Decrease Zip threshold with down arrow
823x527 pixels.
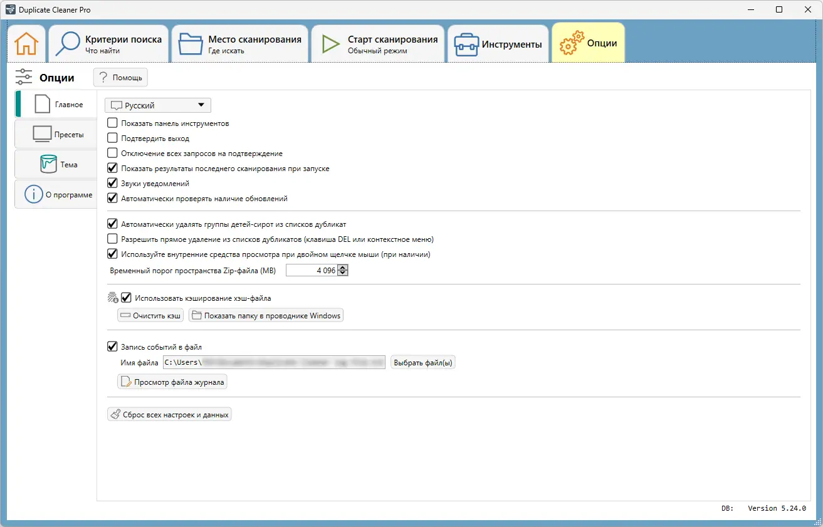pyautogui.click(x=343, y=273)
